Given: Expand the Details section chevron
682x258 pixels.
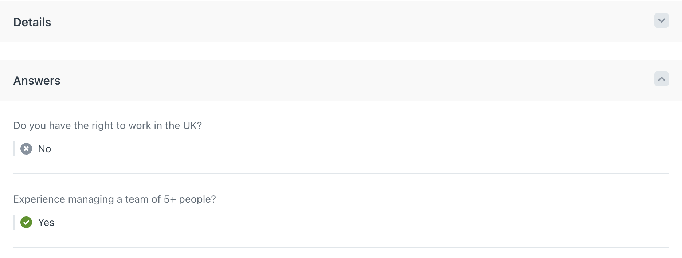Looking at the screenshot, I should click(661, 21).
